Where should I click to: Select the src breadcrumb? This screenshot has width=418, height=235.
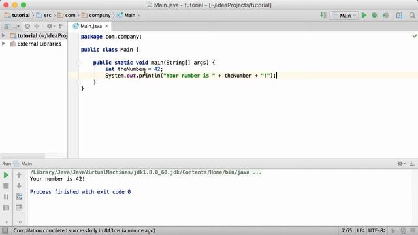44,15
